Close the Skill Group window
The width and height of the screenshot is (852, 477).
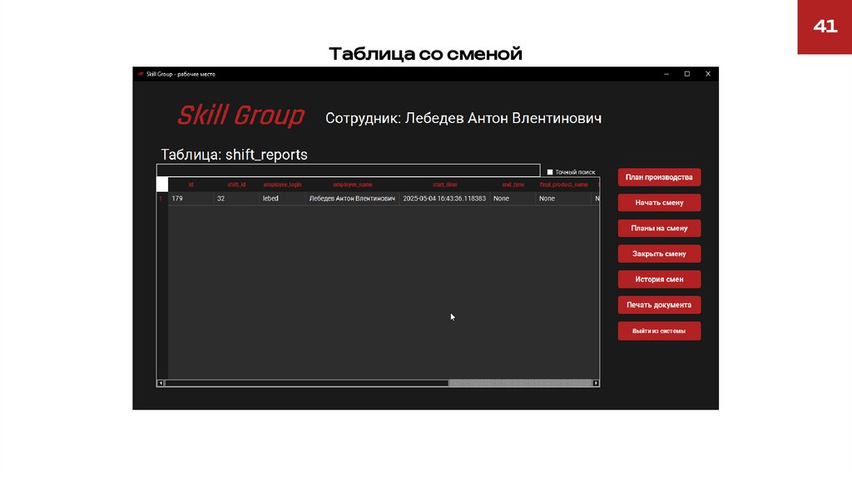(x=708, y=74)
